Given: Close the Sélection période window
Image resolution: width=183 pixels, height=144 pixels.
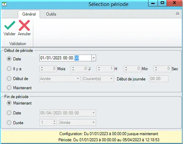Looking at the screenshot, I should click(175, 3).
